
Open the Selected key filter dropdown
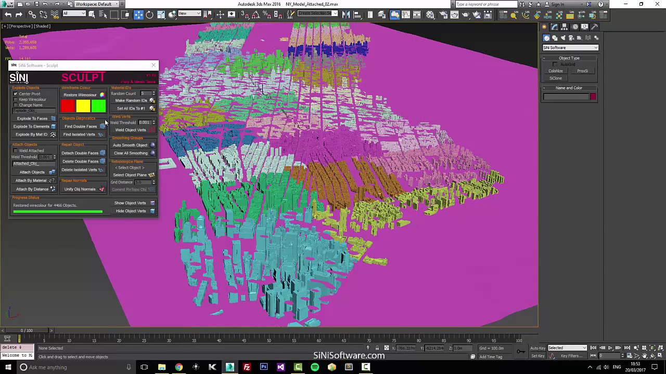(x=567, y=348)
